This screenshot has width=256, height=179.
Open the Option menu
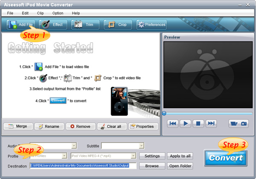[x=58, y=13]
